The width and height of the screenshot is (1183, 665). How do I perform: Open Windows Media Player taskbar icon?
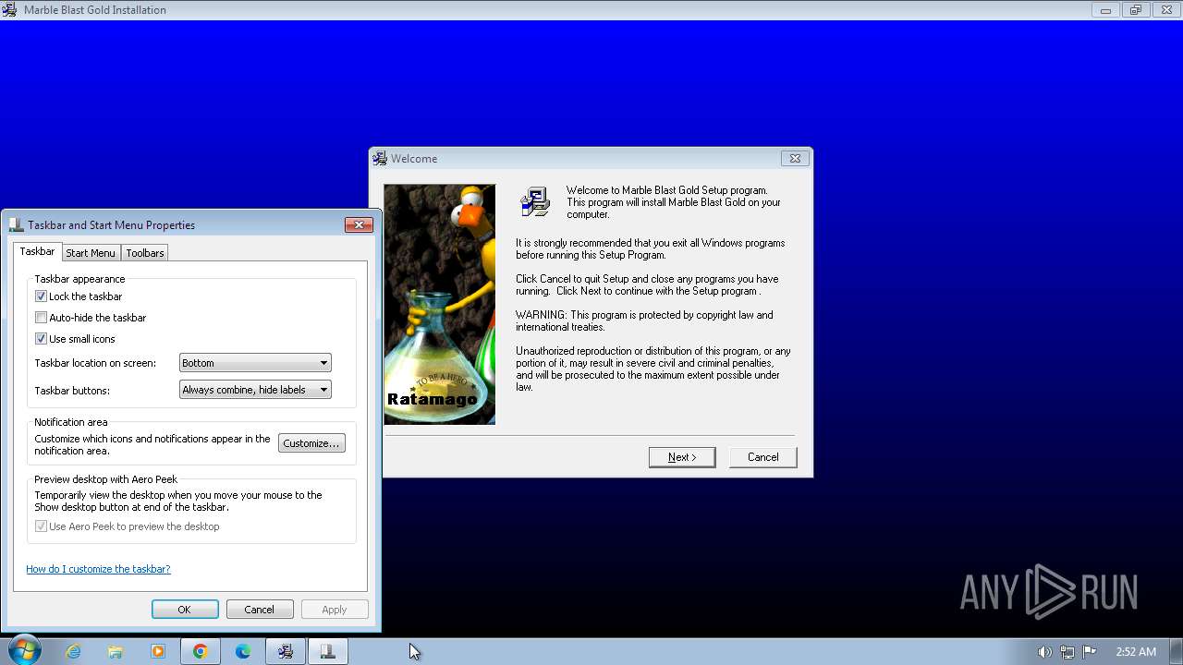158,651
